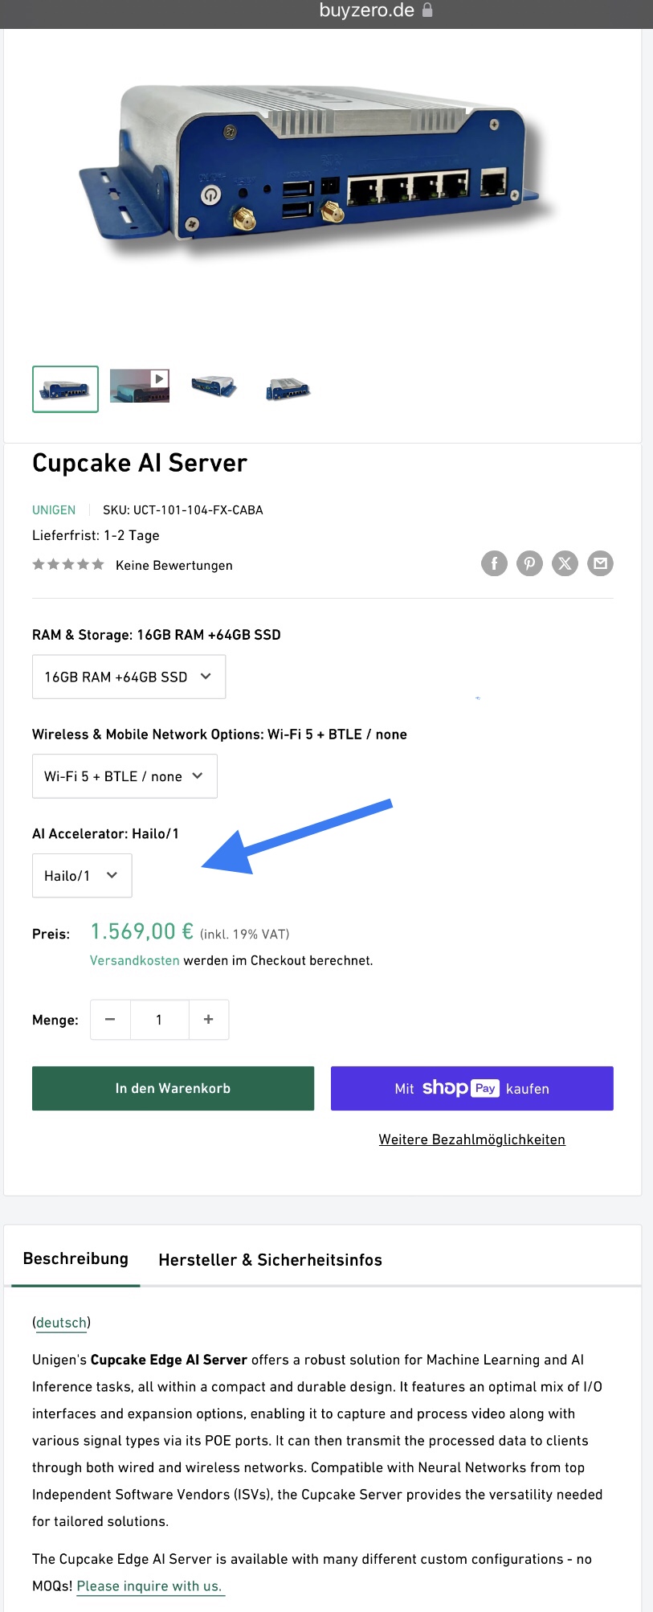
Task: Expand AI Accelerator Hailo/1 dropdown
Action: 82,876
